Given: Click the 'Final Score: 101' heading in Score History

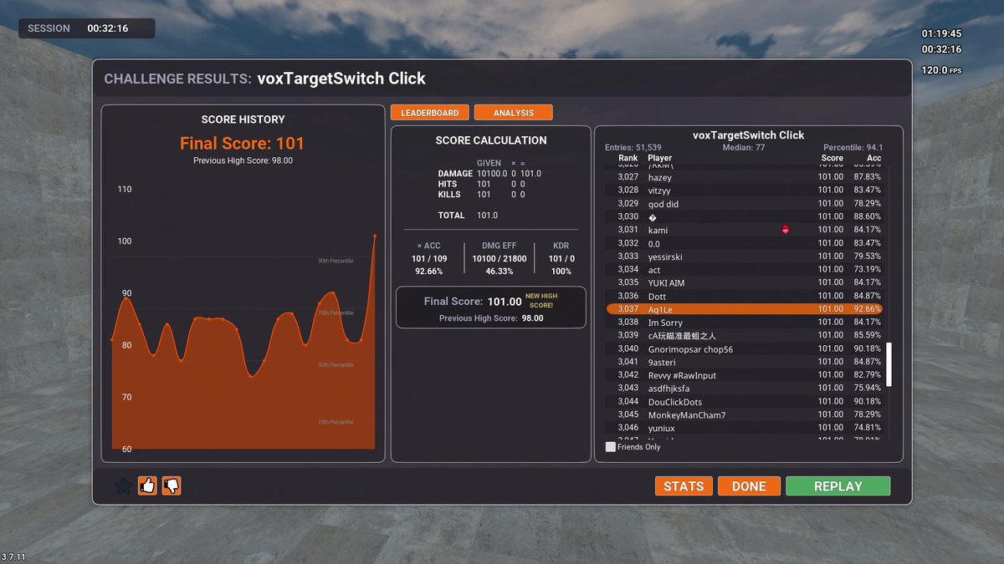Looking at the screenshot, I should (x=243, y=144).
